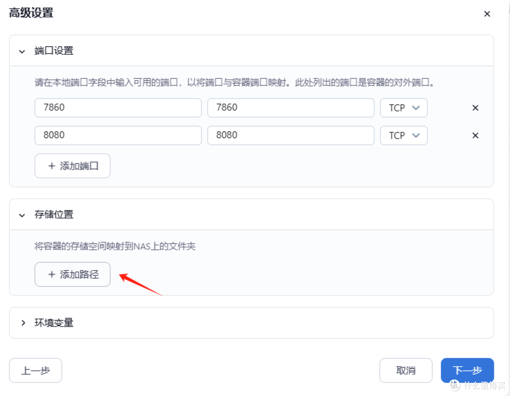Edit container port field with 8080

pos(291,135)
